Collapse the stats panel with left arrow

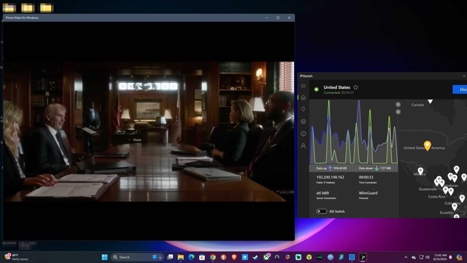point(398,112)
